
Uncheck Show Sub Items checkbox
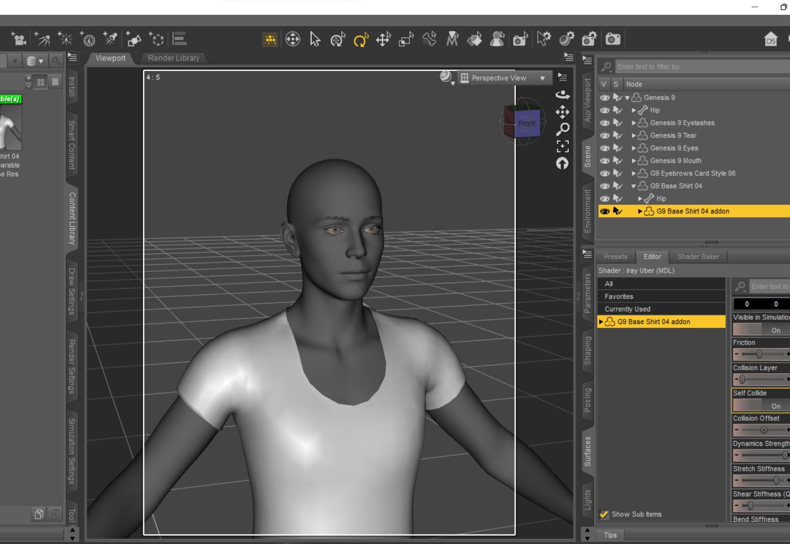[604, 514]
